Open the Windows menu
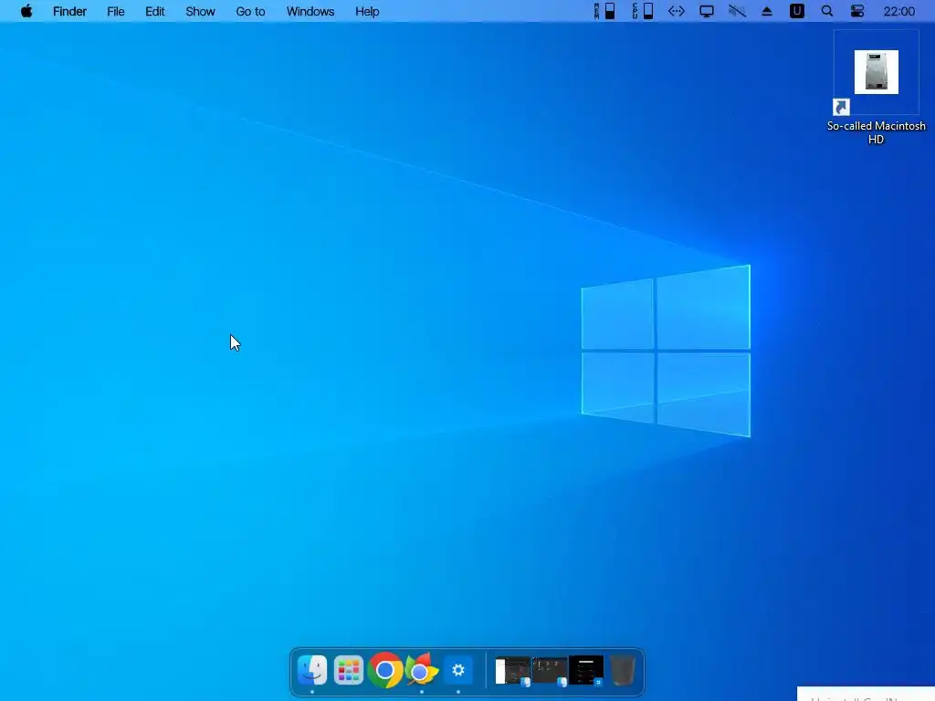Screen dimensions: 935x701 pos(310,11)
